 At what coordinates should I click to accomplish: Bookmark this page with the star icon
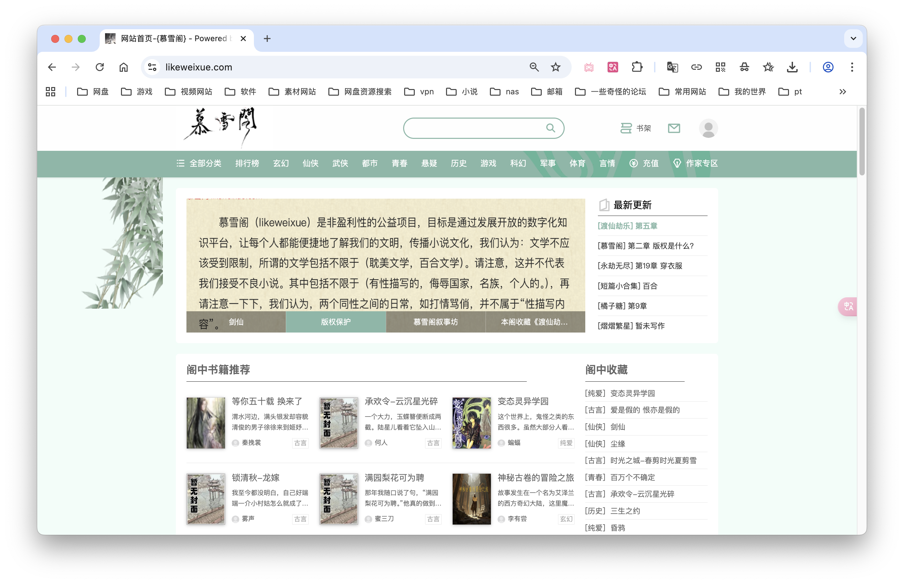coord(555,67)
